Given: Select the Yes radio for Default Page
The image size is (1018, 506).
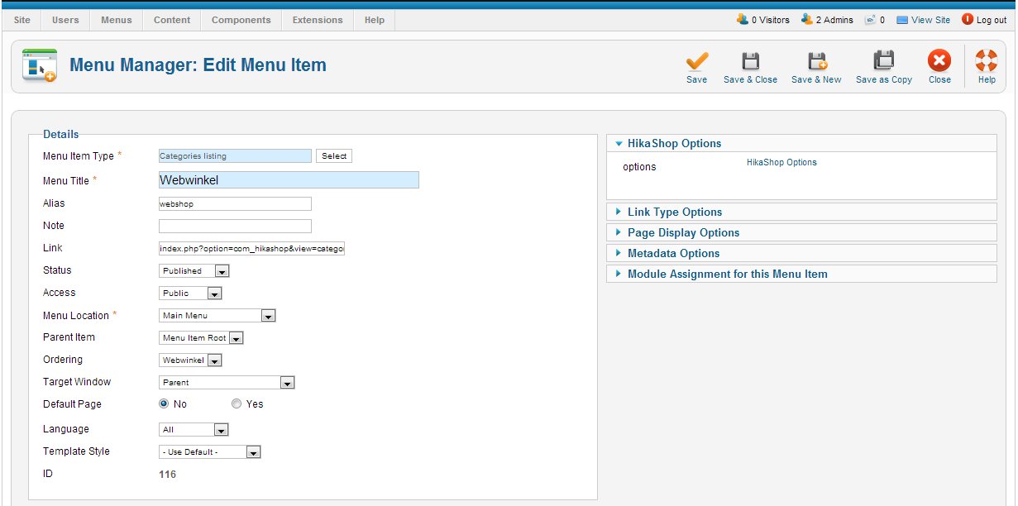Looking at the screenshot, I should point(237,404).
